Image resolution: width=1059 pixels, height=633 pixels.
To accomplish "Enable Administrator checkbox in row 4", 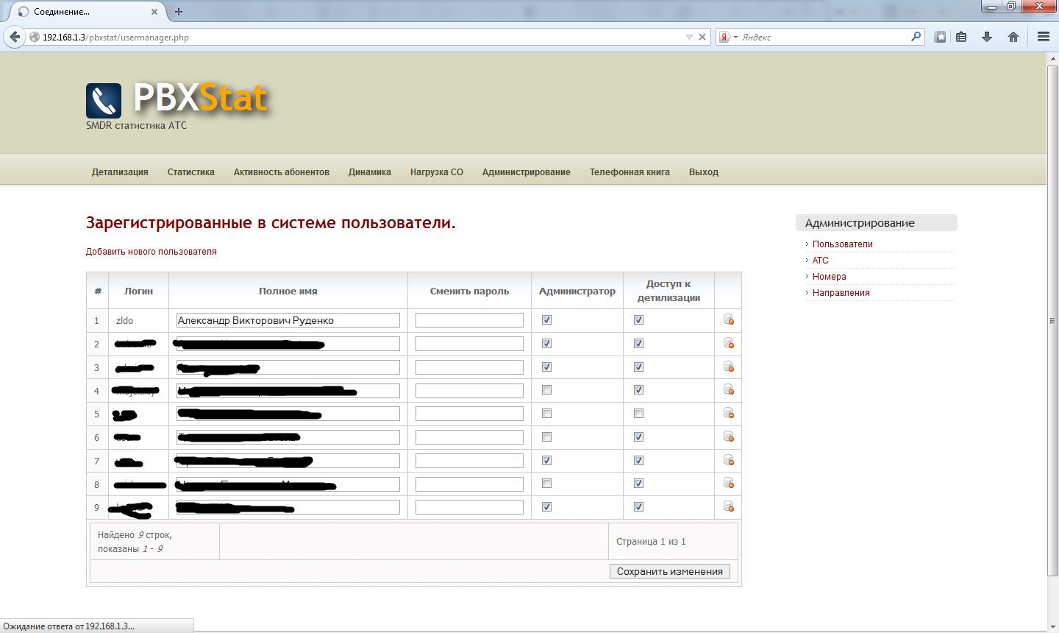I will (x=546, y=389).
